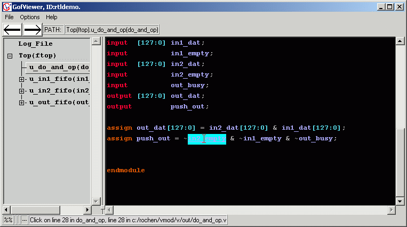Close the GofViewer window
Image resolution: width=407 pixels, height=227 pixels.
click(x=399, y=7)
